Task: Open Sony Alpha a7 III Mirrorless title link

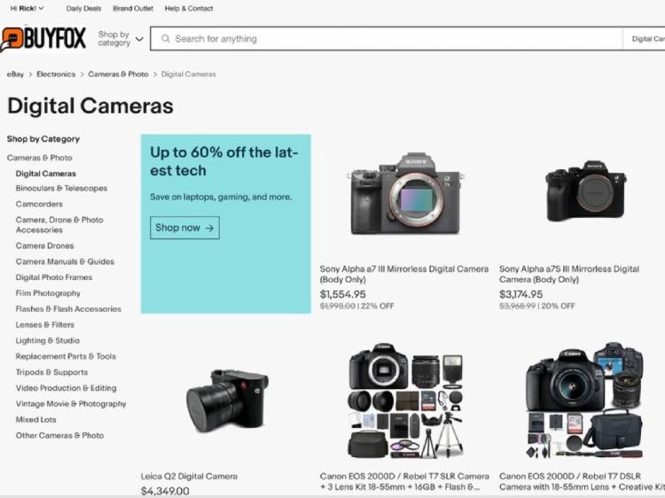Action: (x=404, y=274)
